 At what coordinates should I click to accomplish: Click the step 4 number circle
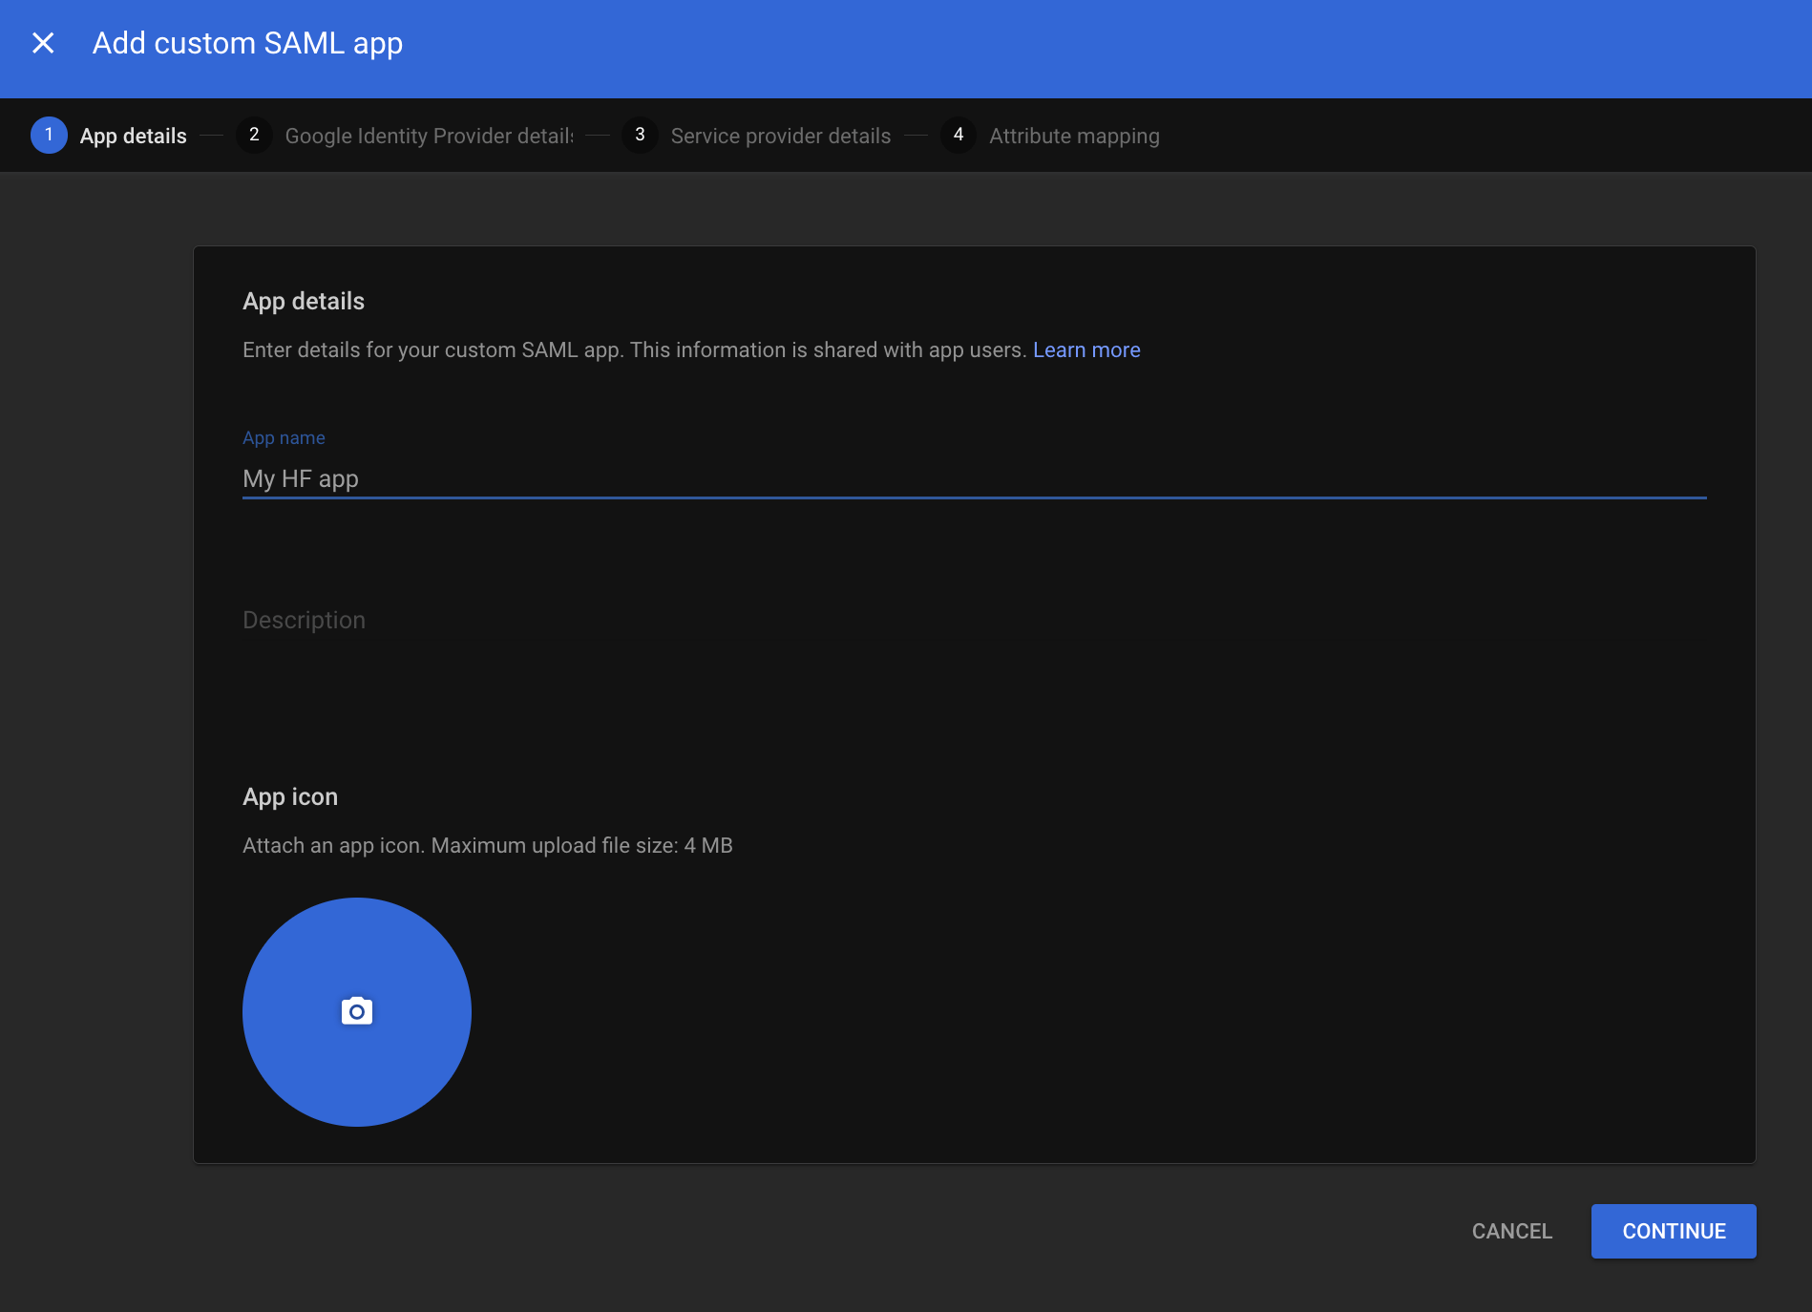pyautogui.click(x=958, y=136)
